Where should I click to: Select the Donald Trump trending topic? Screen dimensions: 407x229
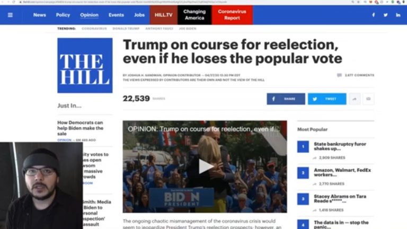(x=126, y=29)
